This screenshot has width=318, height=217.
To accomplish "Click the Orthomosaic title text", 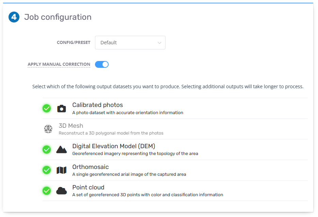I will (x=91, y=167).
